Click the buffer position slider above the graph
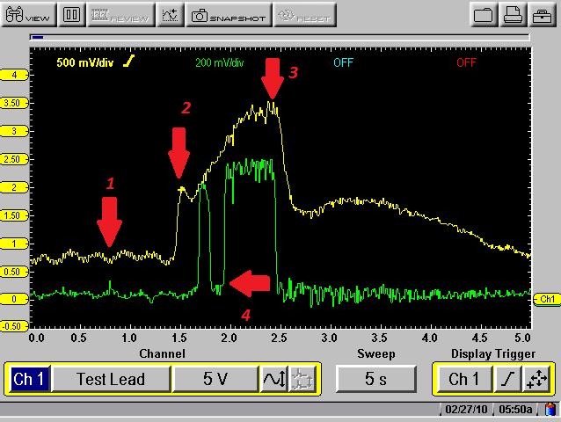Viewport: 561px width, 422px height. pos(37,38)
